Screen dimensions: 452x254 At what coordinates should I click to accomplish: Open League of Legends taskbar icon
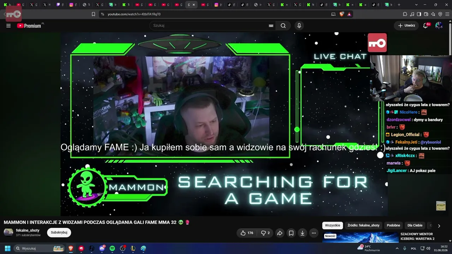coord(133,248)
